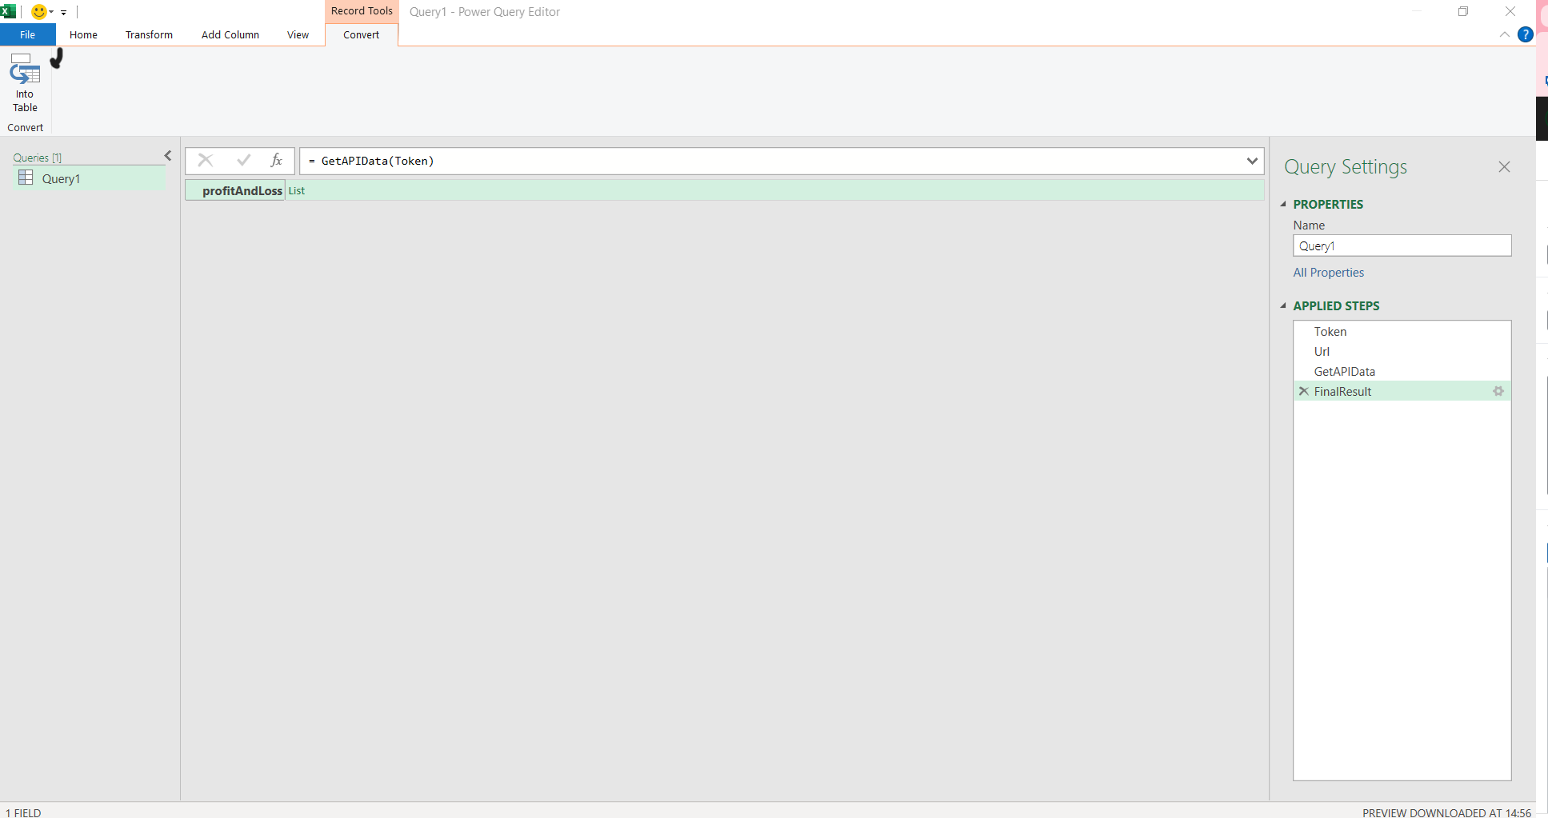Open the Power Query Help icon
1548x818 pixels.
[1525, 34]
